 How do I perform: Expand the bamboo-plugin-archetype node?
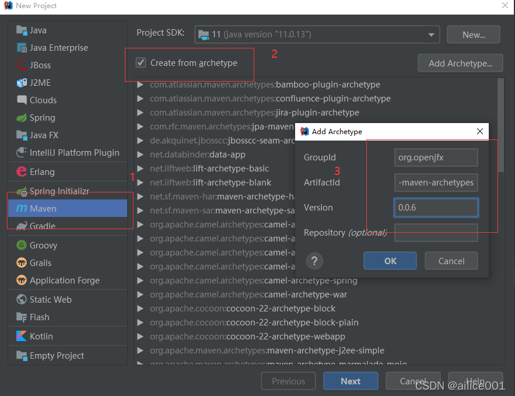[140, 85]
